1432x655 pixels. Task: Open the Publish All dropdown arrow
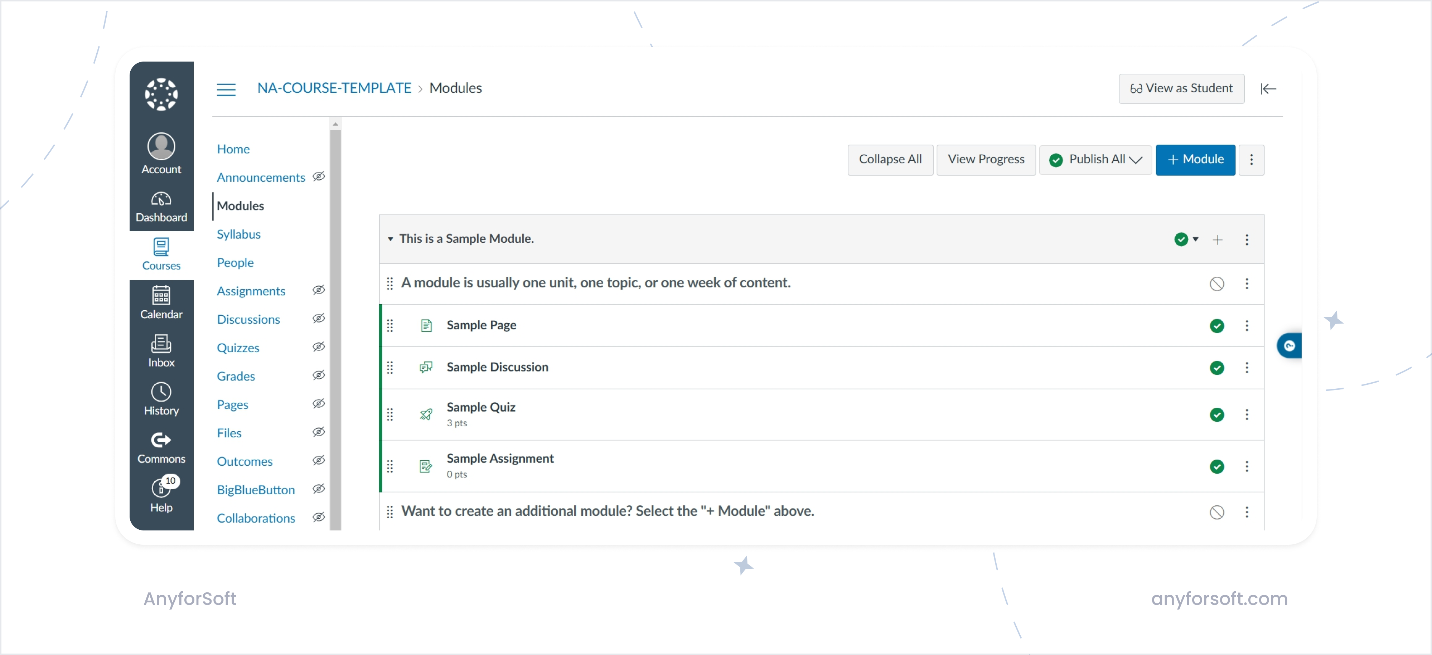point(1137,160)
